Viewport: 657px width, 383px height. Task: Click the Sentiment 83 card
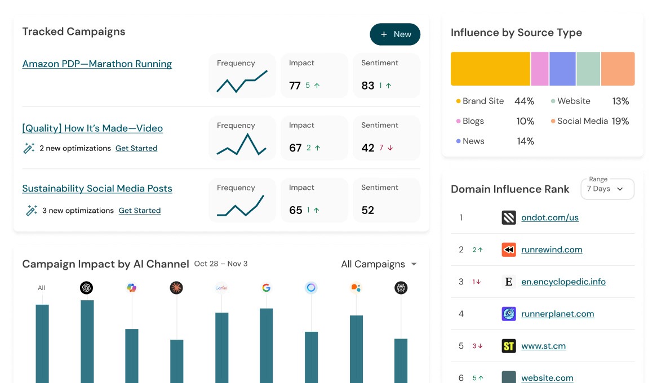pos(387,75)
